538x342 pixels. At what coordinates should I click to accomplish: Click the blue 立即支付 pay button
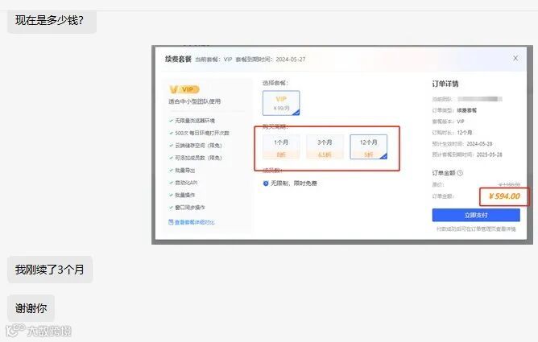[476, 215]
